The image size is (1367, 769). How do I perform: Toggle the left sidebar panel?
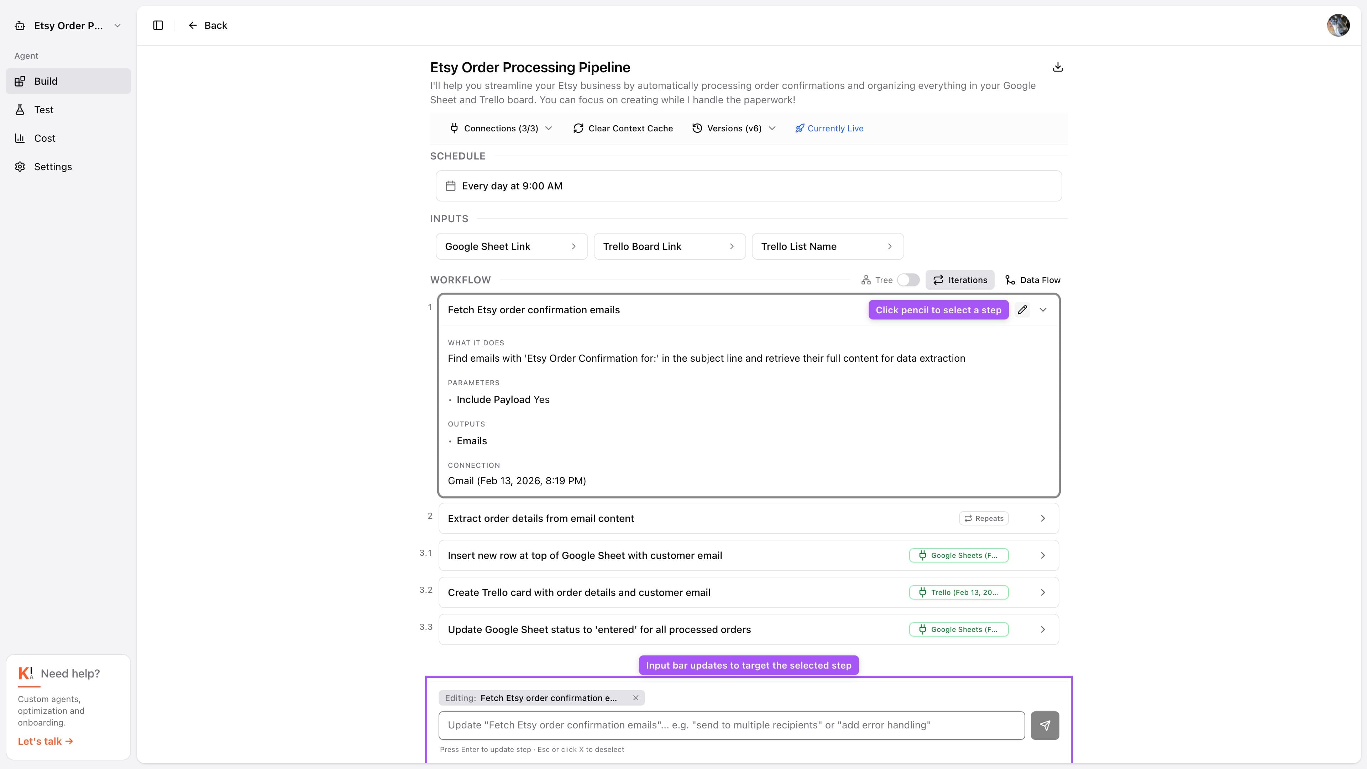[158, 25]
